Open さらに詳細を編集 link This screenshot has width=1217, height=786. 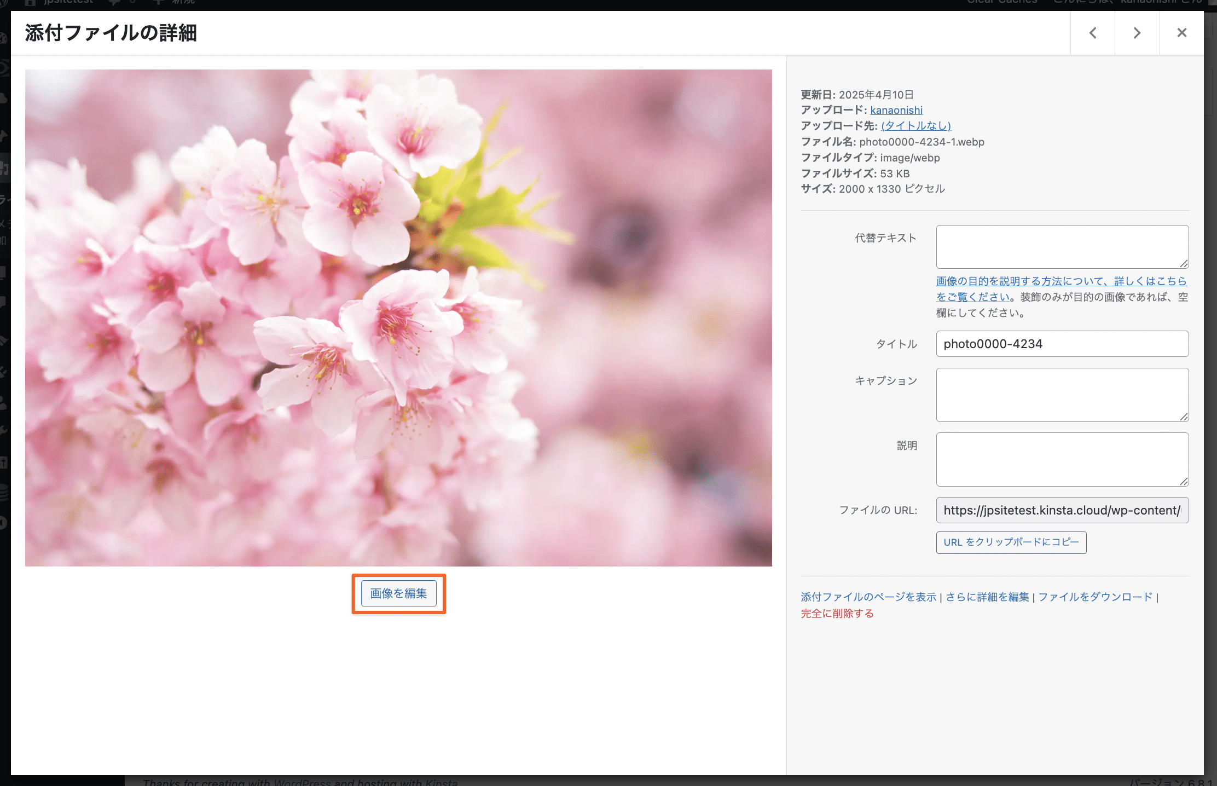(x=987, y=597)
